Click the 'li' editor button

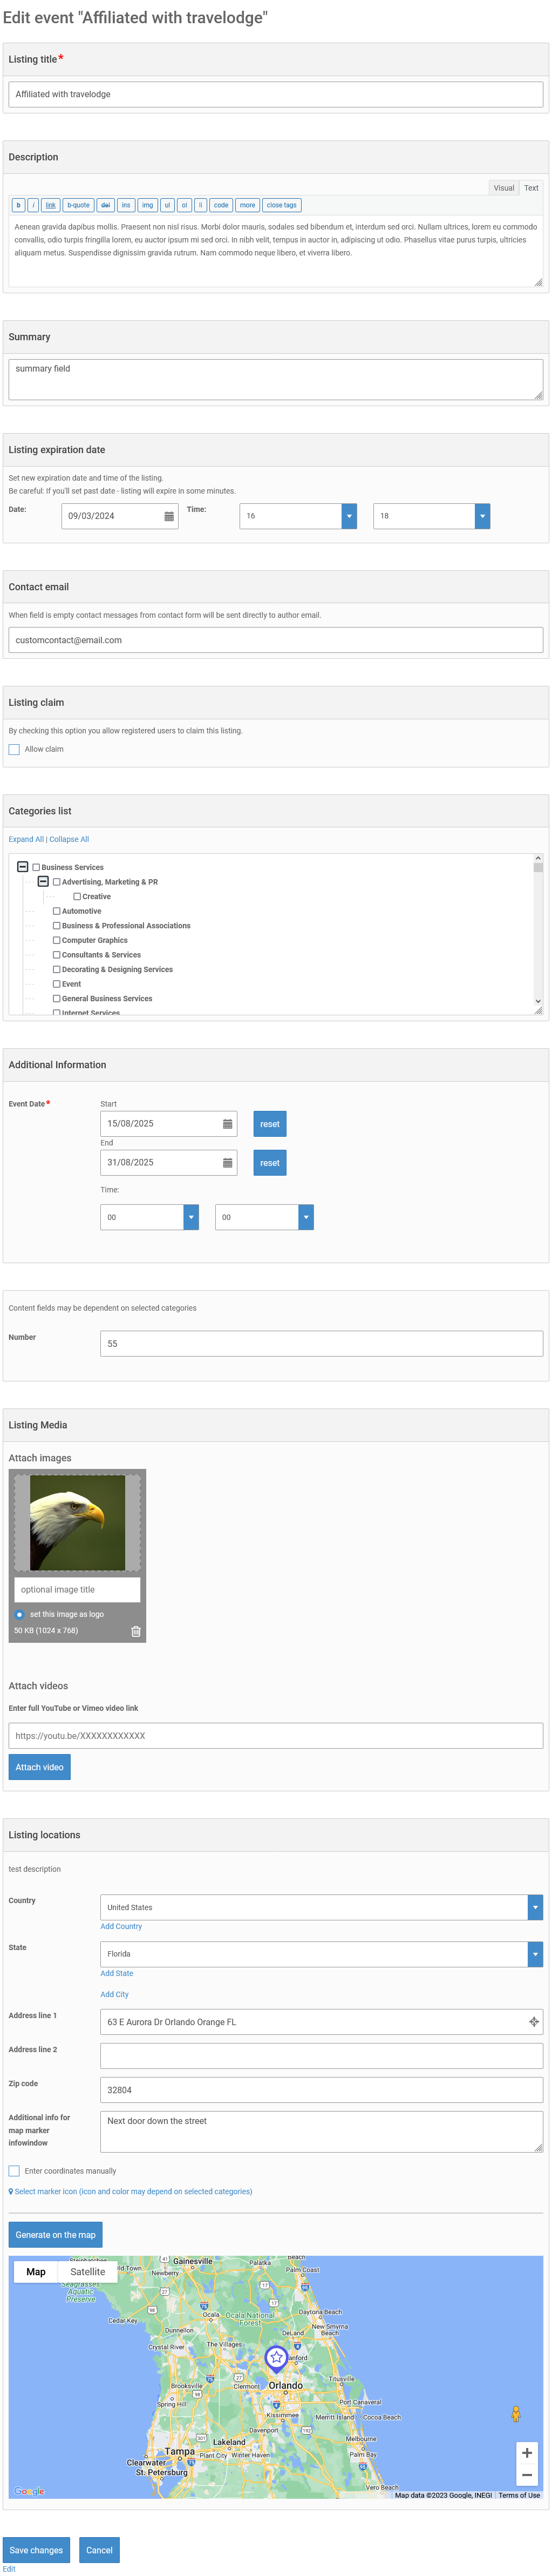(x=200, y=205)
